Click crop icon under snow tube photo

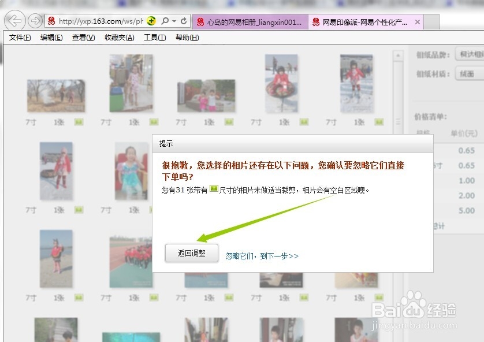(304, 122)
